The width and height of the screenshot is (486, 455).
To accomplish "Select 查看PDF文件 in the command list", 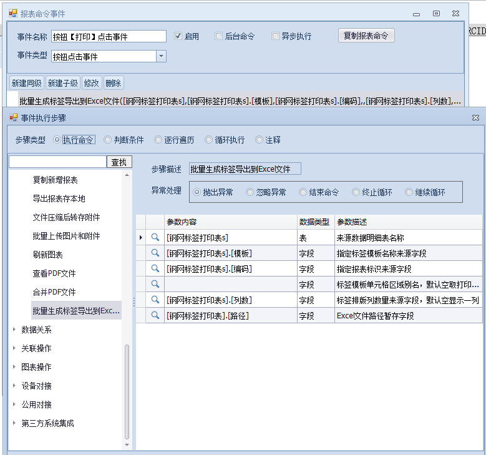I will pyautogui.click(x=54, y=273).
